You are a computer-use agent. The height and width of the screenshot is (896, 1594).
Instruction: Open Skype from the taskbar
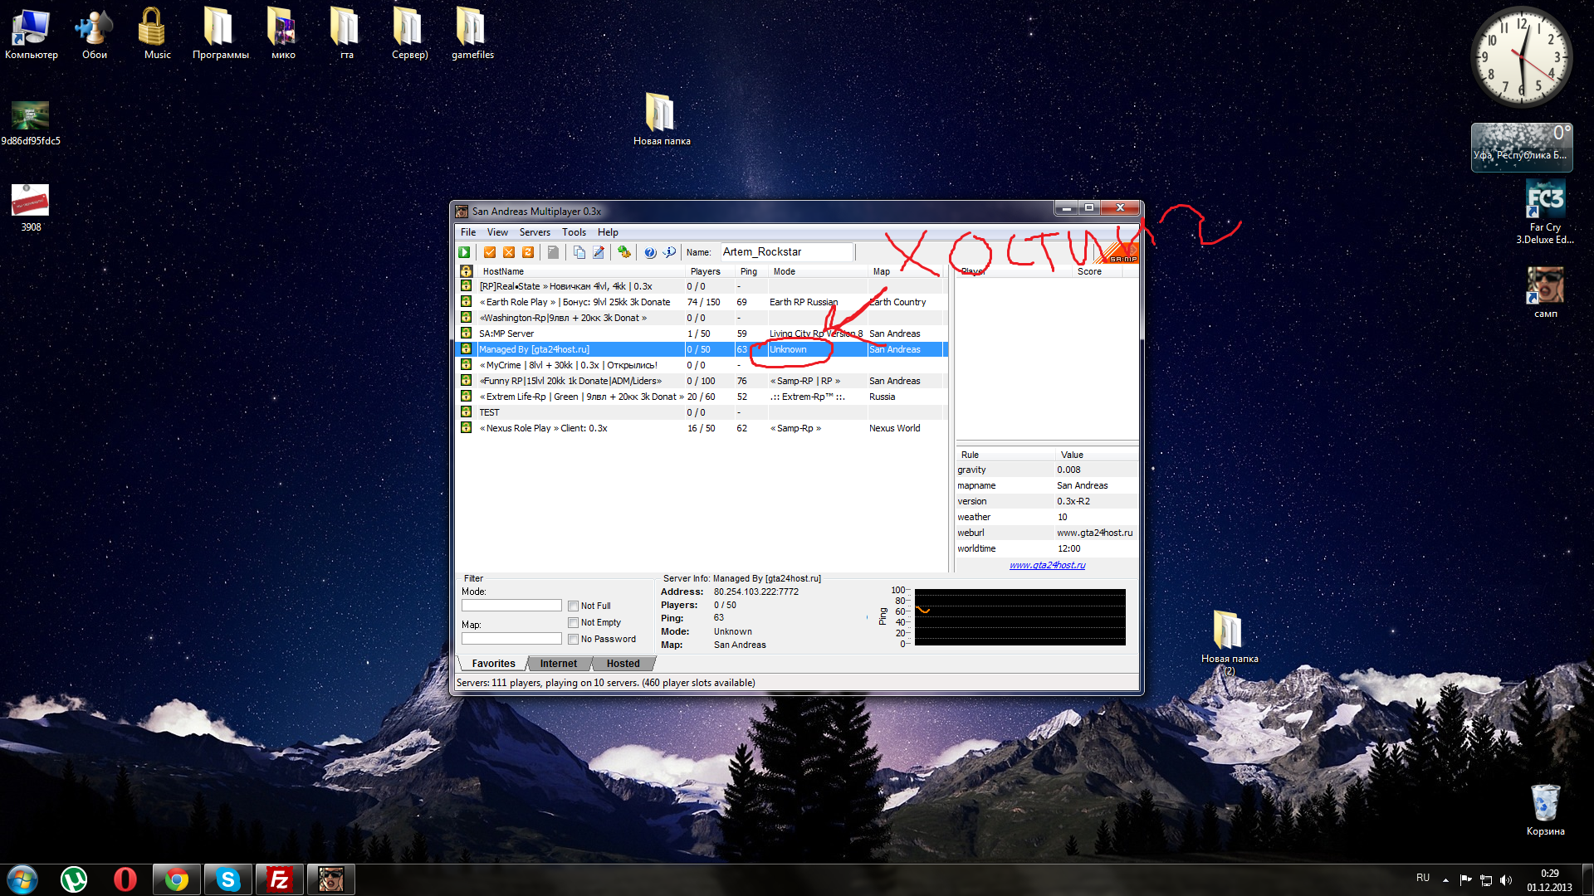pyautogui.click(x=228, y=879)
